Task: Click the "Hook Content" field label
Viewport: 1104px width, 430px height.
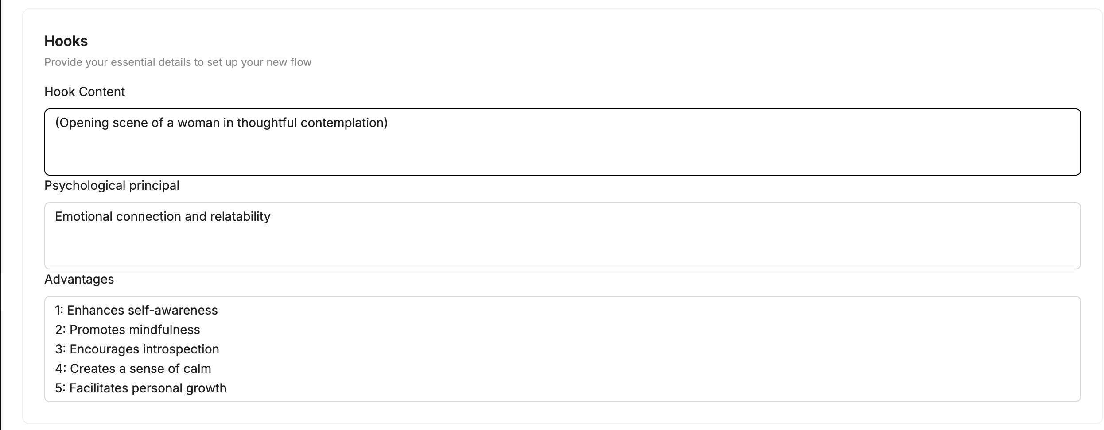Action: (x=85, y=92)
